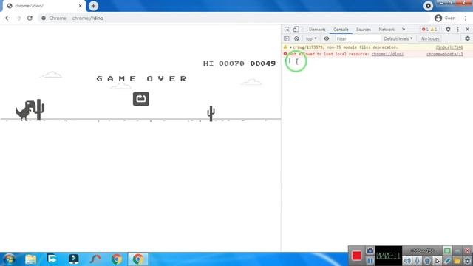Click the browser back arrow
Image resolution: width=473 pixels, height=266 pixels.
click(7, 18)
